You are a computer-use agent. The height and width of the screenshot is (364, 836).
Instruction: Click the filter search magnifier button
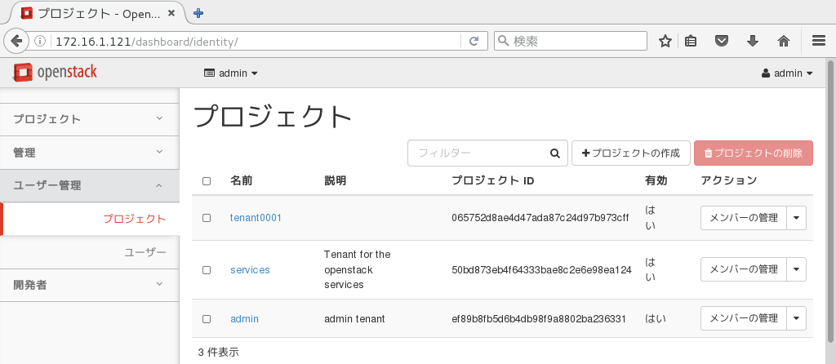click(x=555, y=153)
